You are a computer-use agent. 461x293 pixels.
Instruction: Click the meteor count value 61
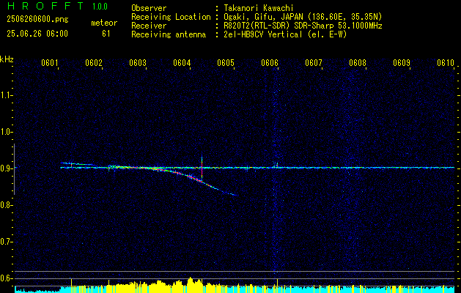(106, 34)
